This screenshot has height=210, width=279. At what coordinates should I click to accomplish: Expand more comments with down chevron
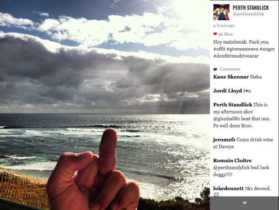244,203
